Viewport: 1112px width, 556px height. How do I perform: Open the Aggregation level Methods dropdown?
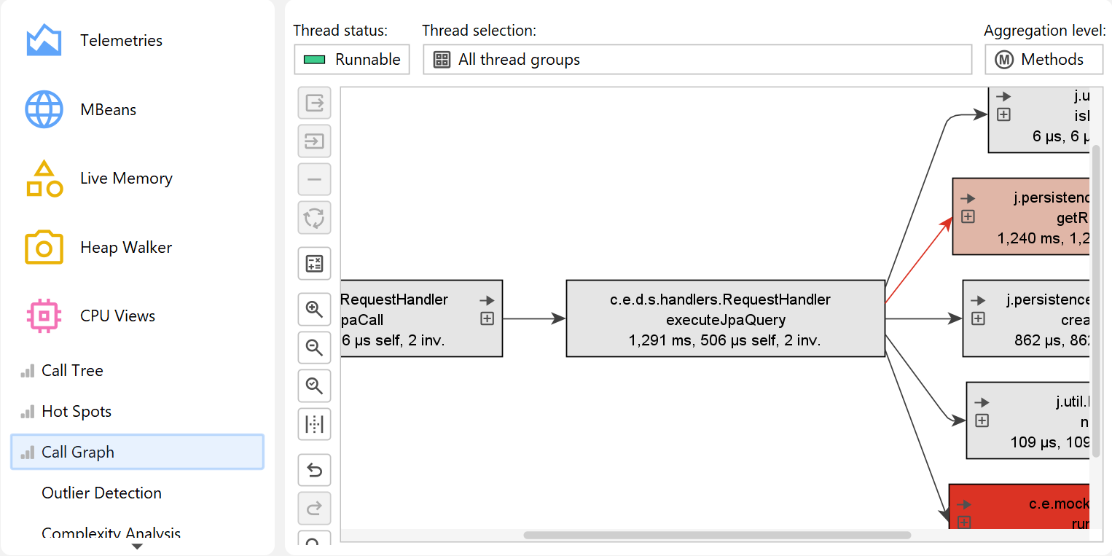click(x=1044, y=60)
